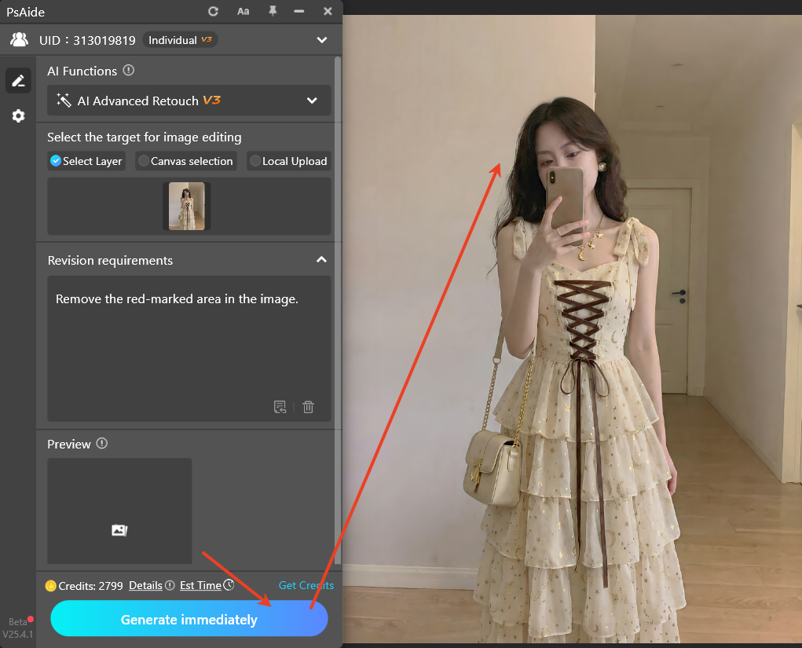Open saved templates via the document icon
802x648 pixels.
(x=280, y=407)
